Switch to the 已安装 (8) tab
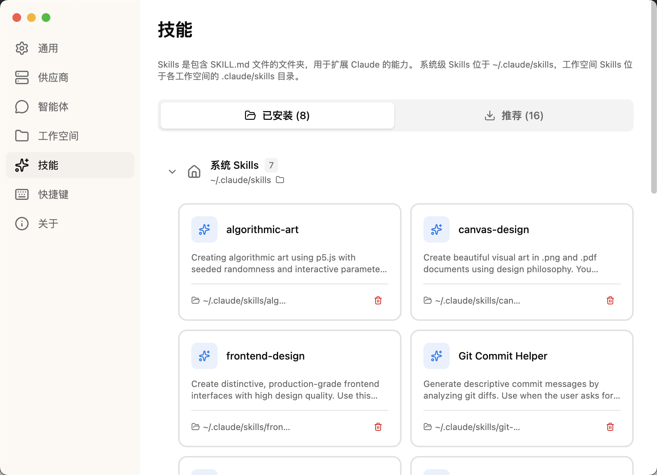The image size is (657, 475). pyautogui.click(x=277, y=115)
